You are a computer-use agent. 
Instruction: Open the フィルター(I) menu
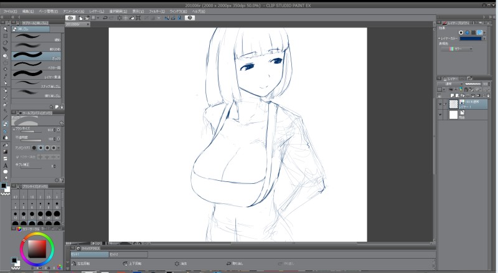pos(157,11)
